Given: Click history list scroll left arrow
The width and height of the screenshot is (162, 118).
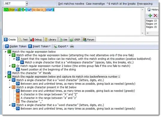Looking at the screenshot, I should point(148,33).
